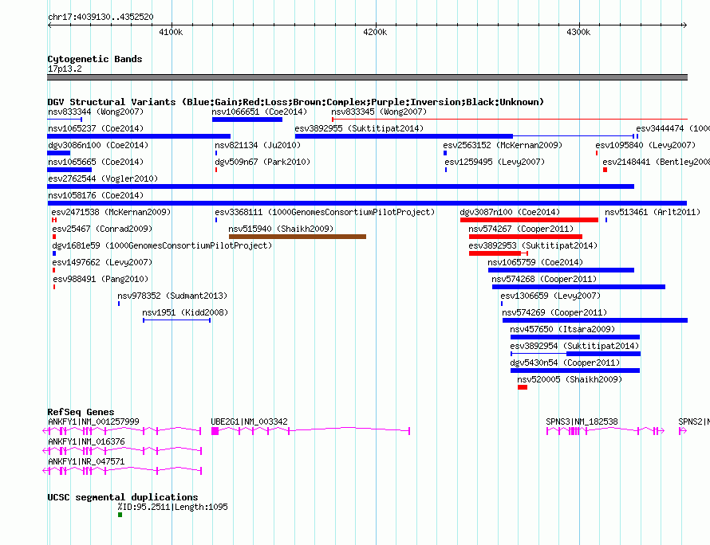This screenshot has height=545, width=710.
Task: Select the esv2148441 red loss marker
Action: pos(605,170)
